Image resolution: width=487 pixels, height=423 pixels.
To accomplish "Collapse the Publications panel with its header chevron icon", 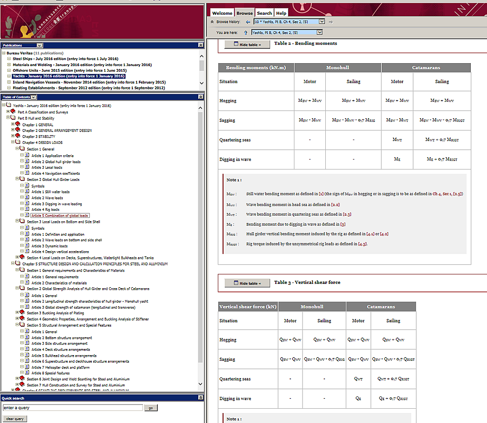I will 201,45.
